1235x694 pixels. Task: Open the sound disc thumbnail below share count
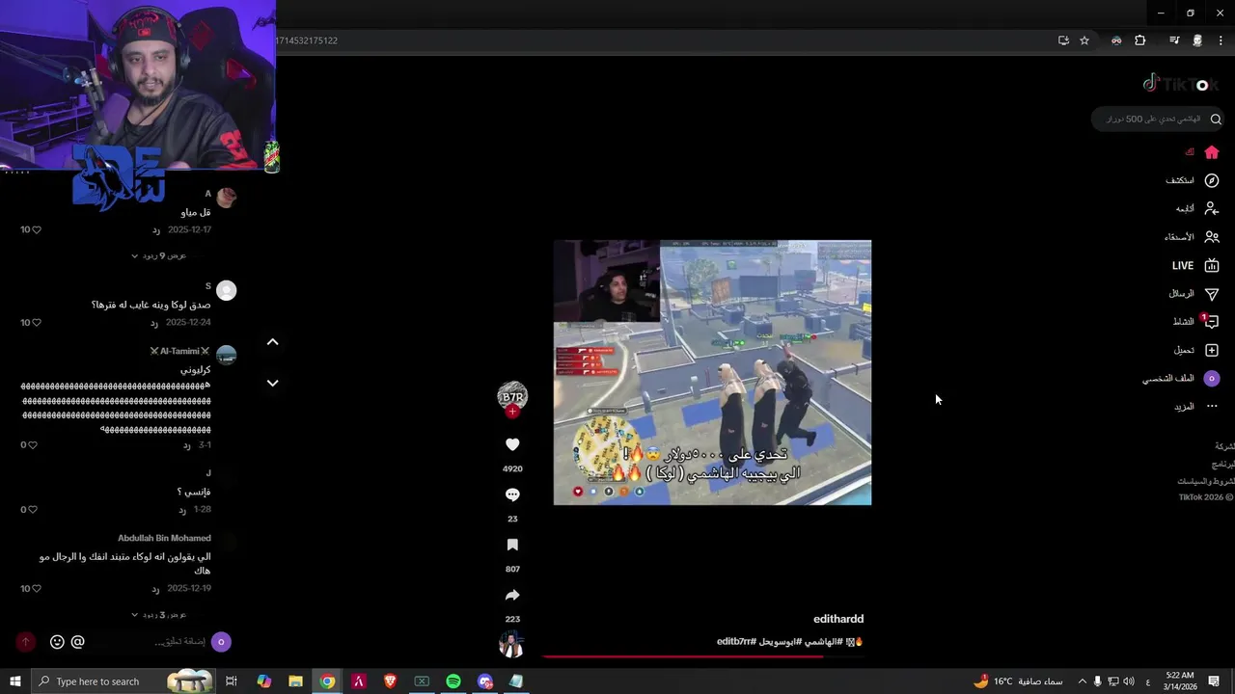click(511, 643)
